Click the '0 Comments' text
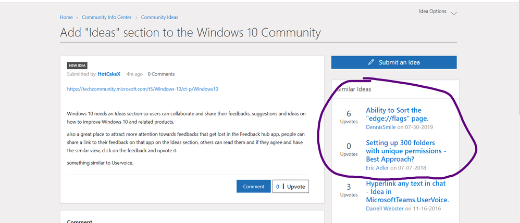The width and height of the screenshot is (520, 223). tap(161, 74)
